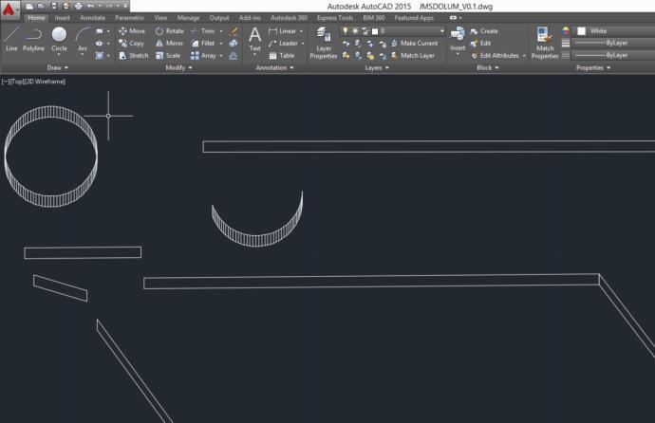655x423 pixels.
Task: Click Match Layer button
Action: 413,55
